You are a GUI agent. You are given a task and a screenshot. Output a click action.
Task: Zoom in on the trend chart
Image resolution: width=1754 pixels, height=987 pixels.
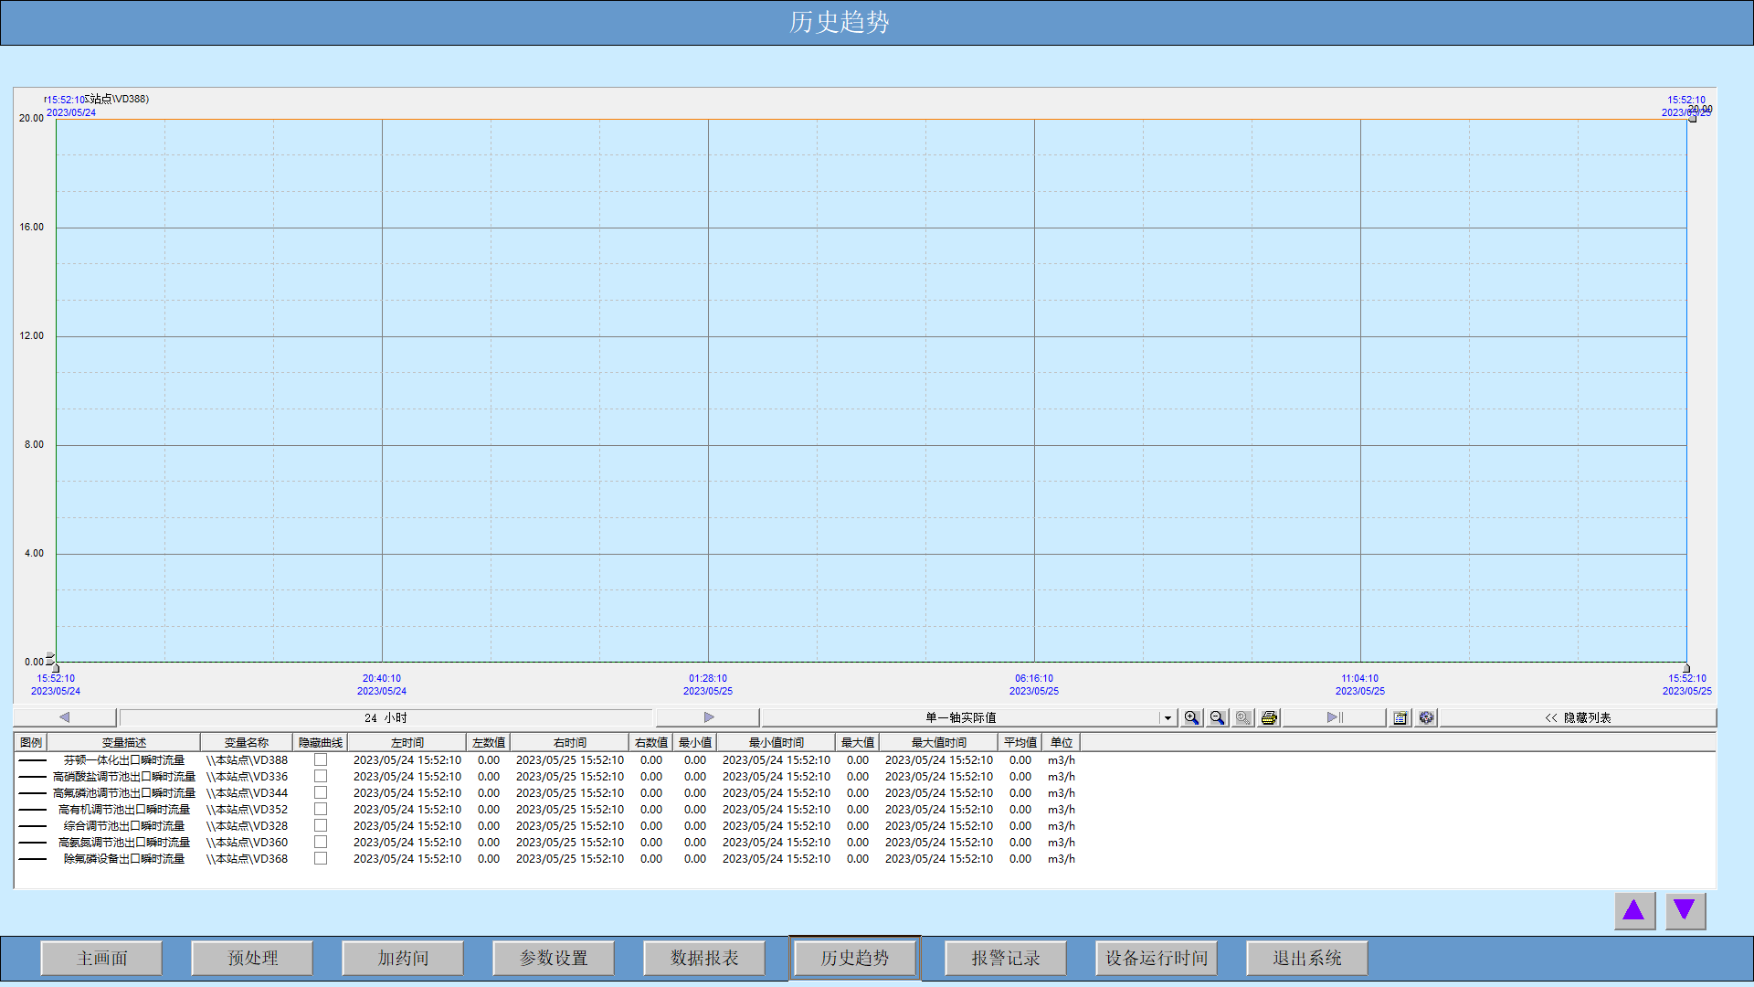1191,717
